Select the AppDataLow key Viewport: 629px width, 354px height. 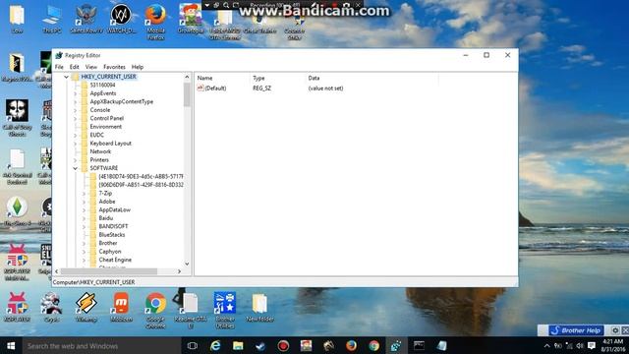pyautogui.click(x=114, y=209)
